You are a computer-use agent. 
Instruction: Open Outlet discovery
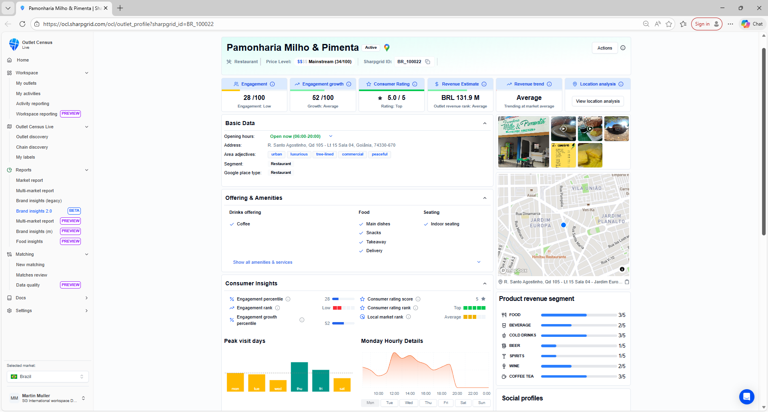[x=32, y=137]
